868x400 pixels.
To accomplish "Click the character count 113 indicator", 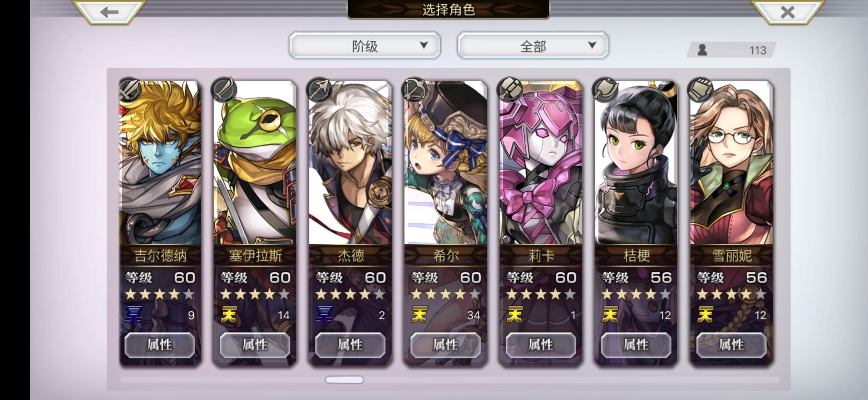I will click(731, 50).
